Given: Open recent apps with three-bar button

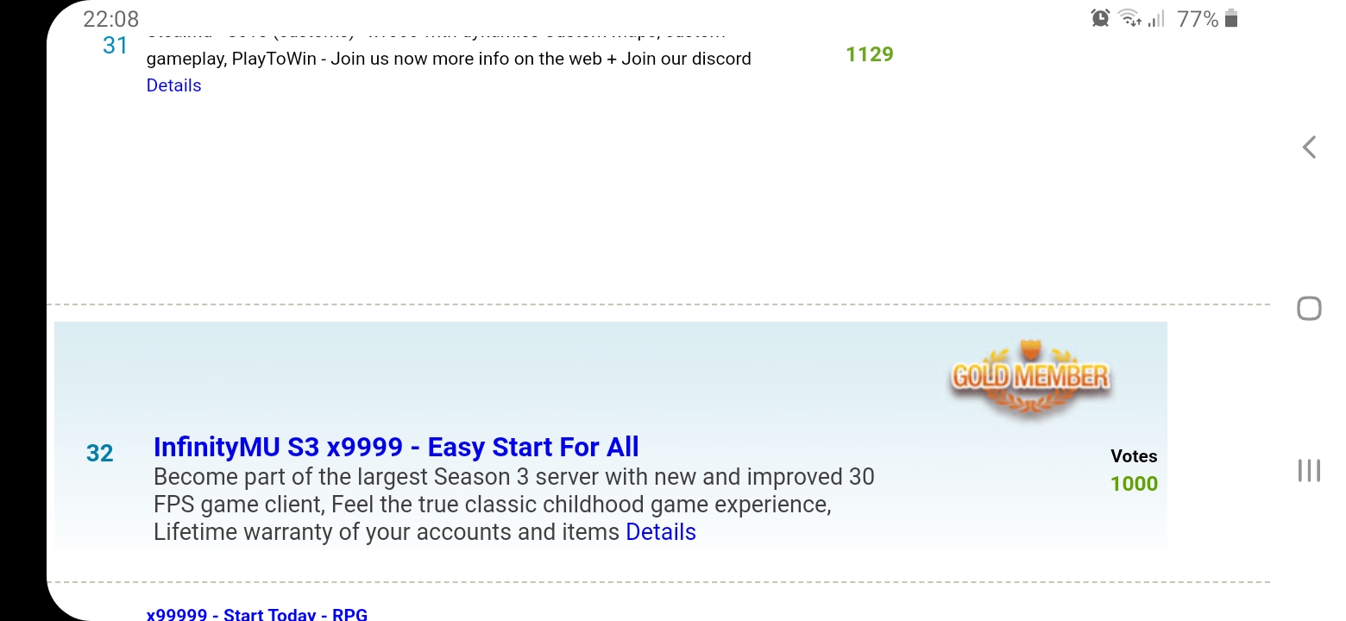Looking at the screenshot, I should click(x=1309, y=470).
